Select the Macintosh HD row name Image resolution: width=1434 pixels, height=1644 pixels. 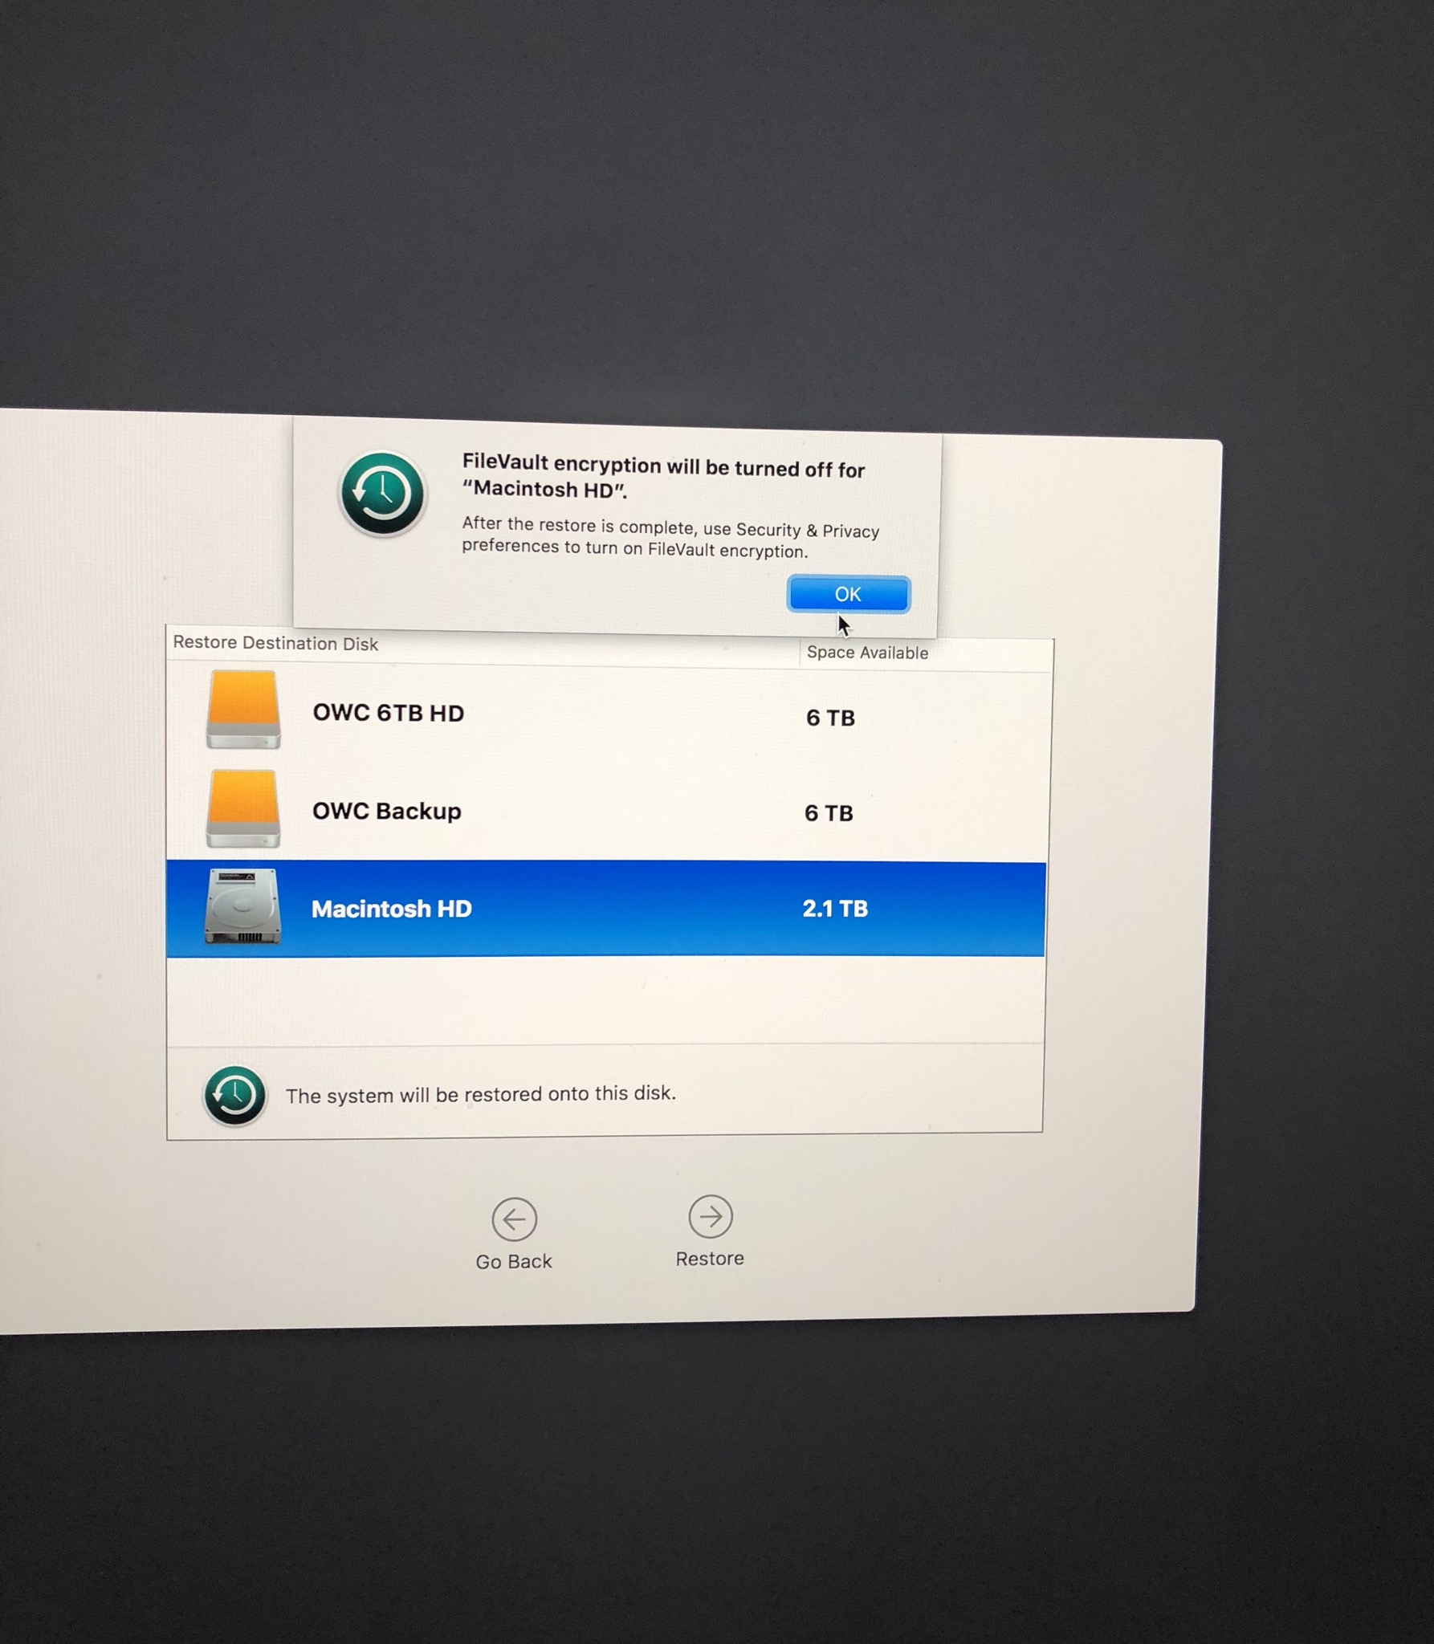click(x=392, y=909)
